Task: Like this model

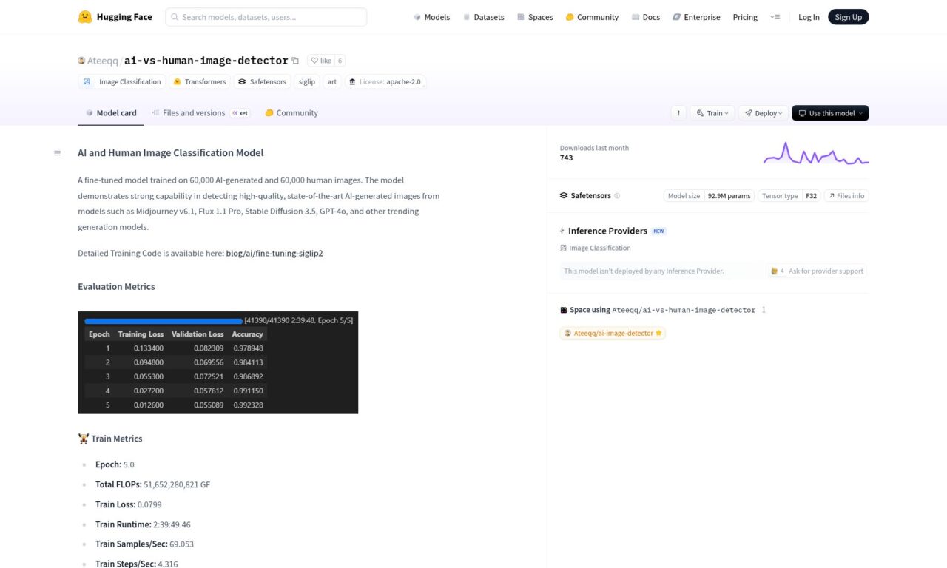Action: 321,61
